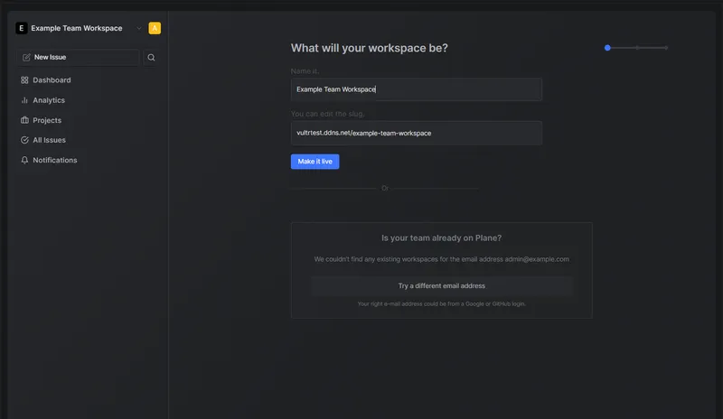
Task: Go to the Projects sidebar label
Action: tap(47, 120)
